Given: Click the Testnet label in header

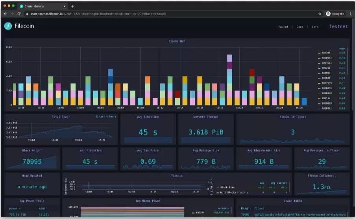Looking at the screenshot, I should [x=338, y=27].
